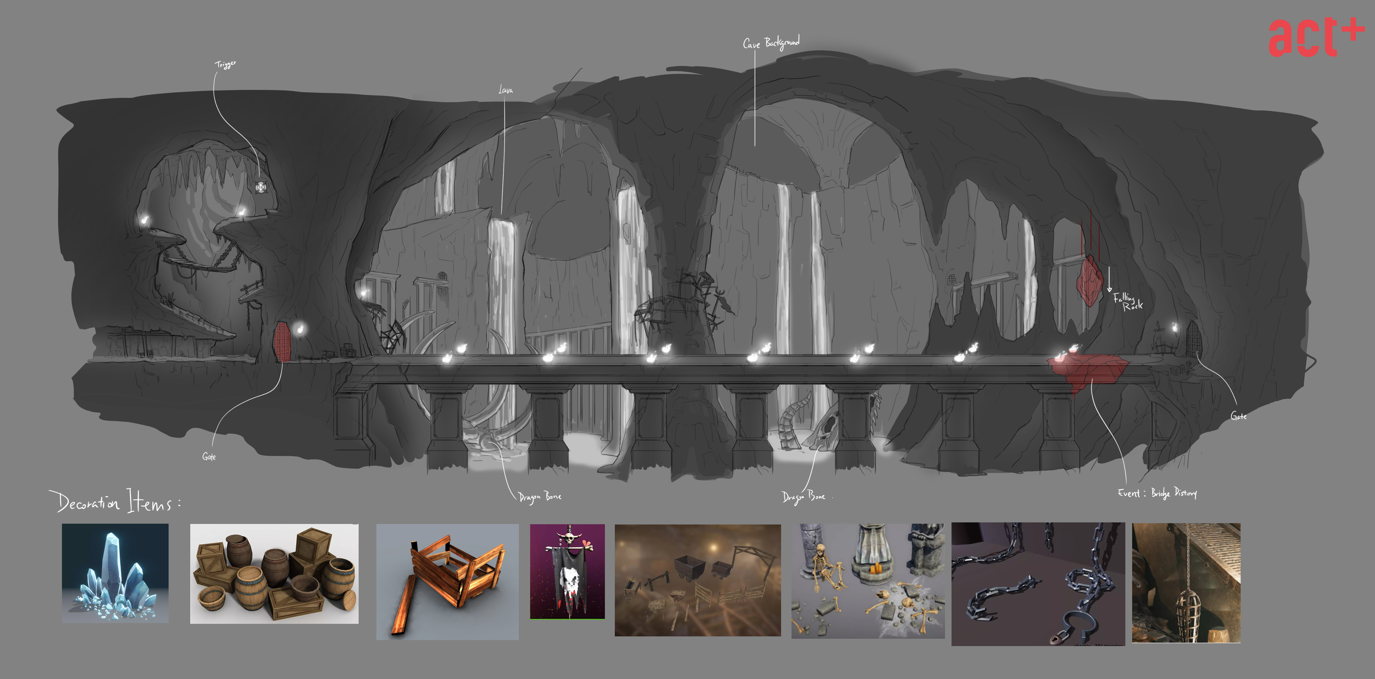Click the ice crystal decoration thumbnail
The height and width of the screenshot is (679, 1375).
click(115, 573)
